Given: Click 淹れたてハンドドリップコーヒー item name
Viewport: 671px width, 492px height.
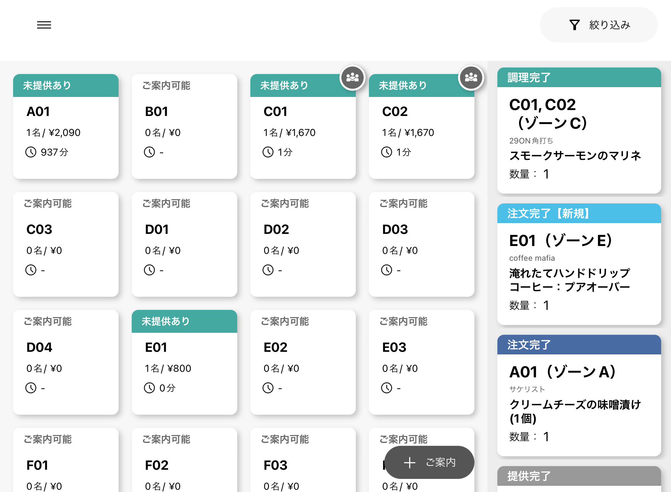Looking at the screenshot, I should [x=570, y=280].
